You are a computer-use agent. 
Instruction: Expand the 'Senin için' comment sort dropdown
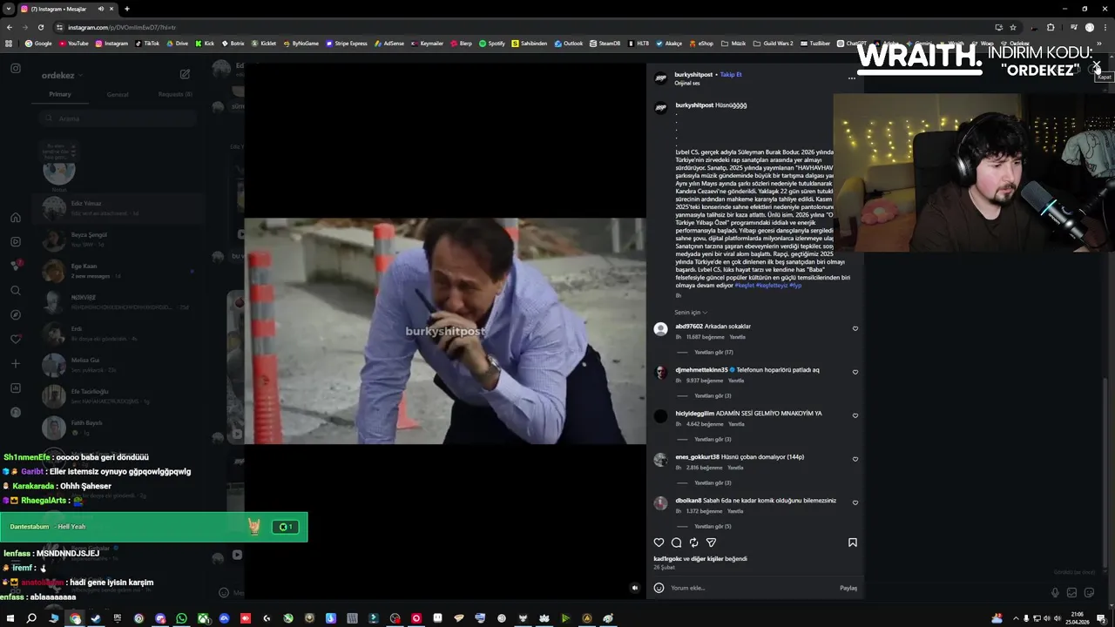[x=691, y=312]
